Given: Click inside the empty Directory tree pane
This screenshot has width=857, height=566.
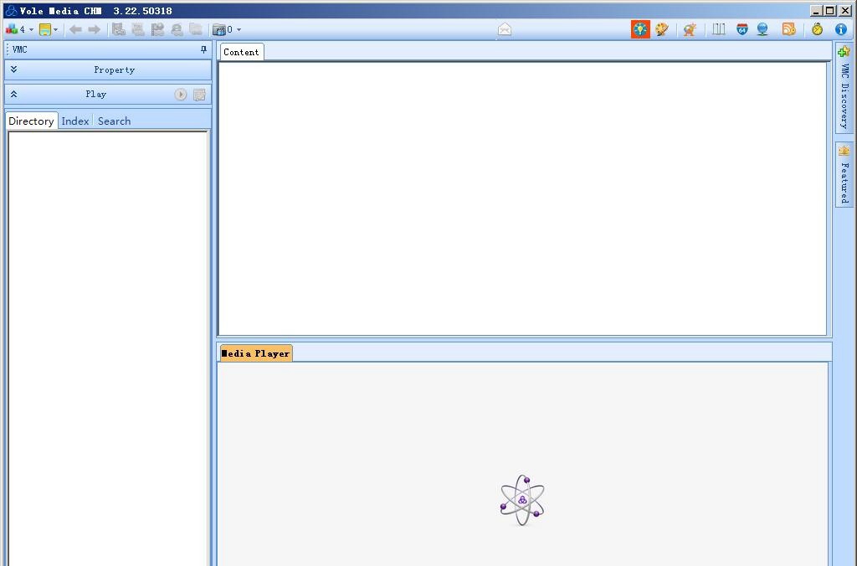Looking at the screenshot, I should click(x=108, y=349).
